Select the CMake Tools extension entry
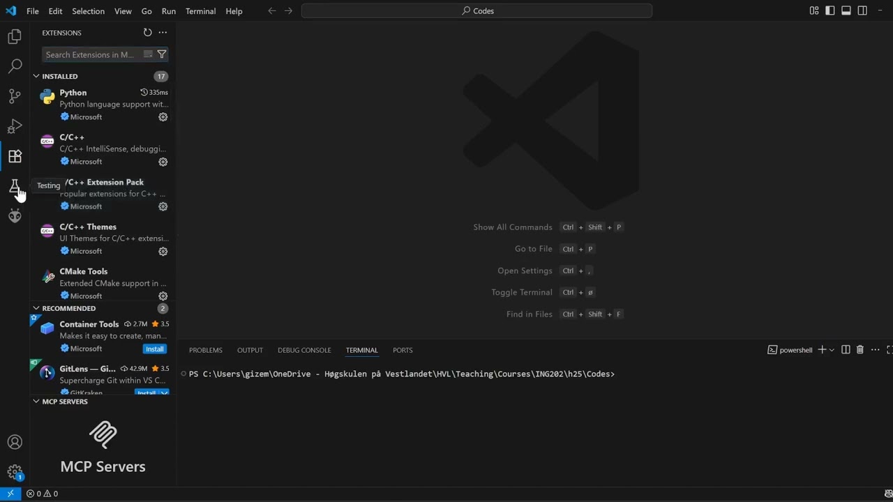The width and height of the screenshot is (893, 502). [103, 283]
